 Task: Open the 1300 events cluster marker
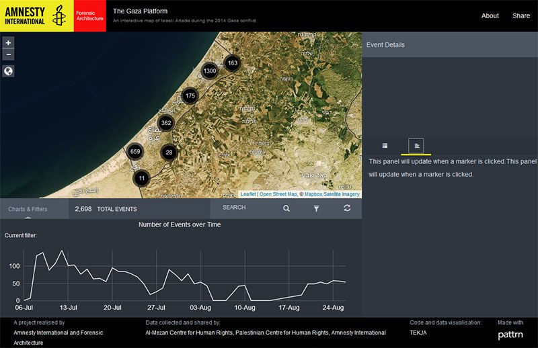pos(210,71)
